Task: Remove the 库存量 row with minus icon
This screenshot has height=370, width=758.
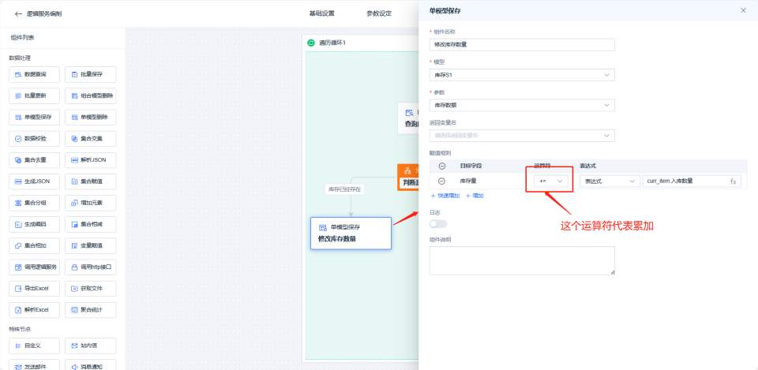Action: (442, 181)
